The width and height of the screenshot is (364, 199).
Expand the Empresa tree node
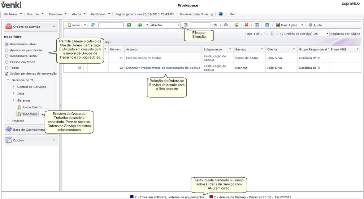click(x=8, y=121)
